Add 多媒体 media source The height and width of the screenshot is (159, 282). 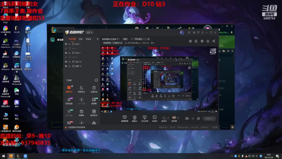154,119
